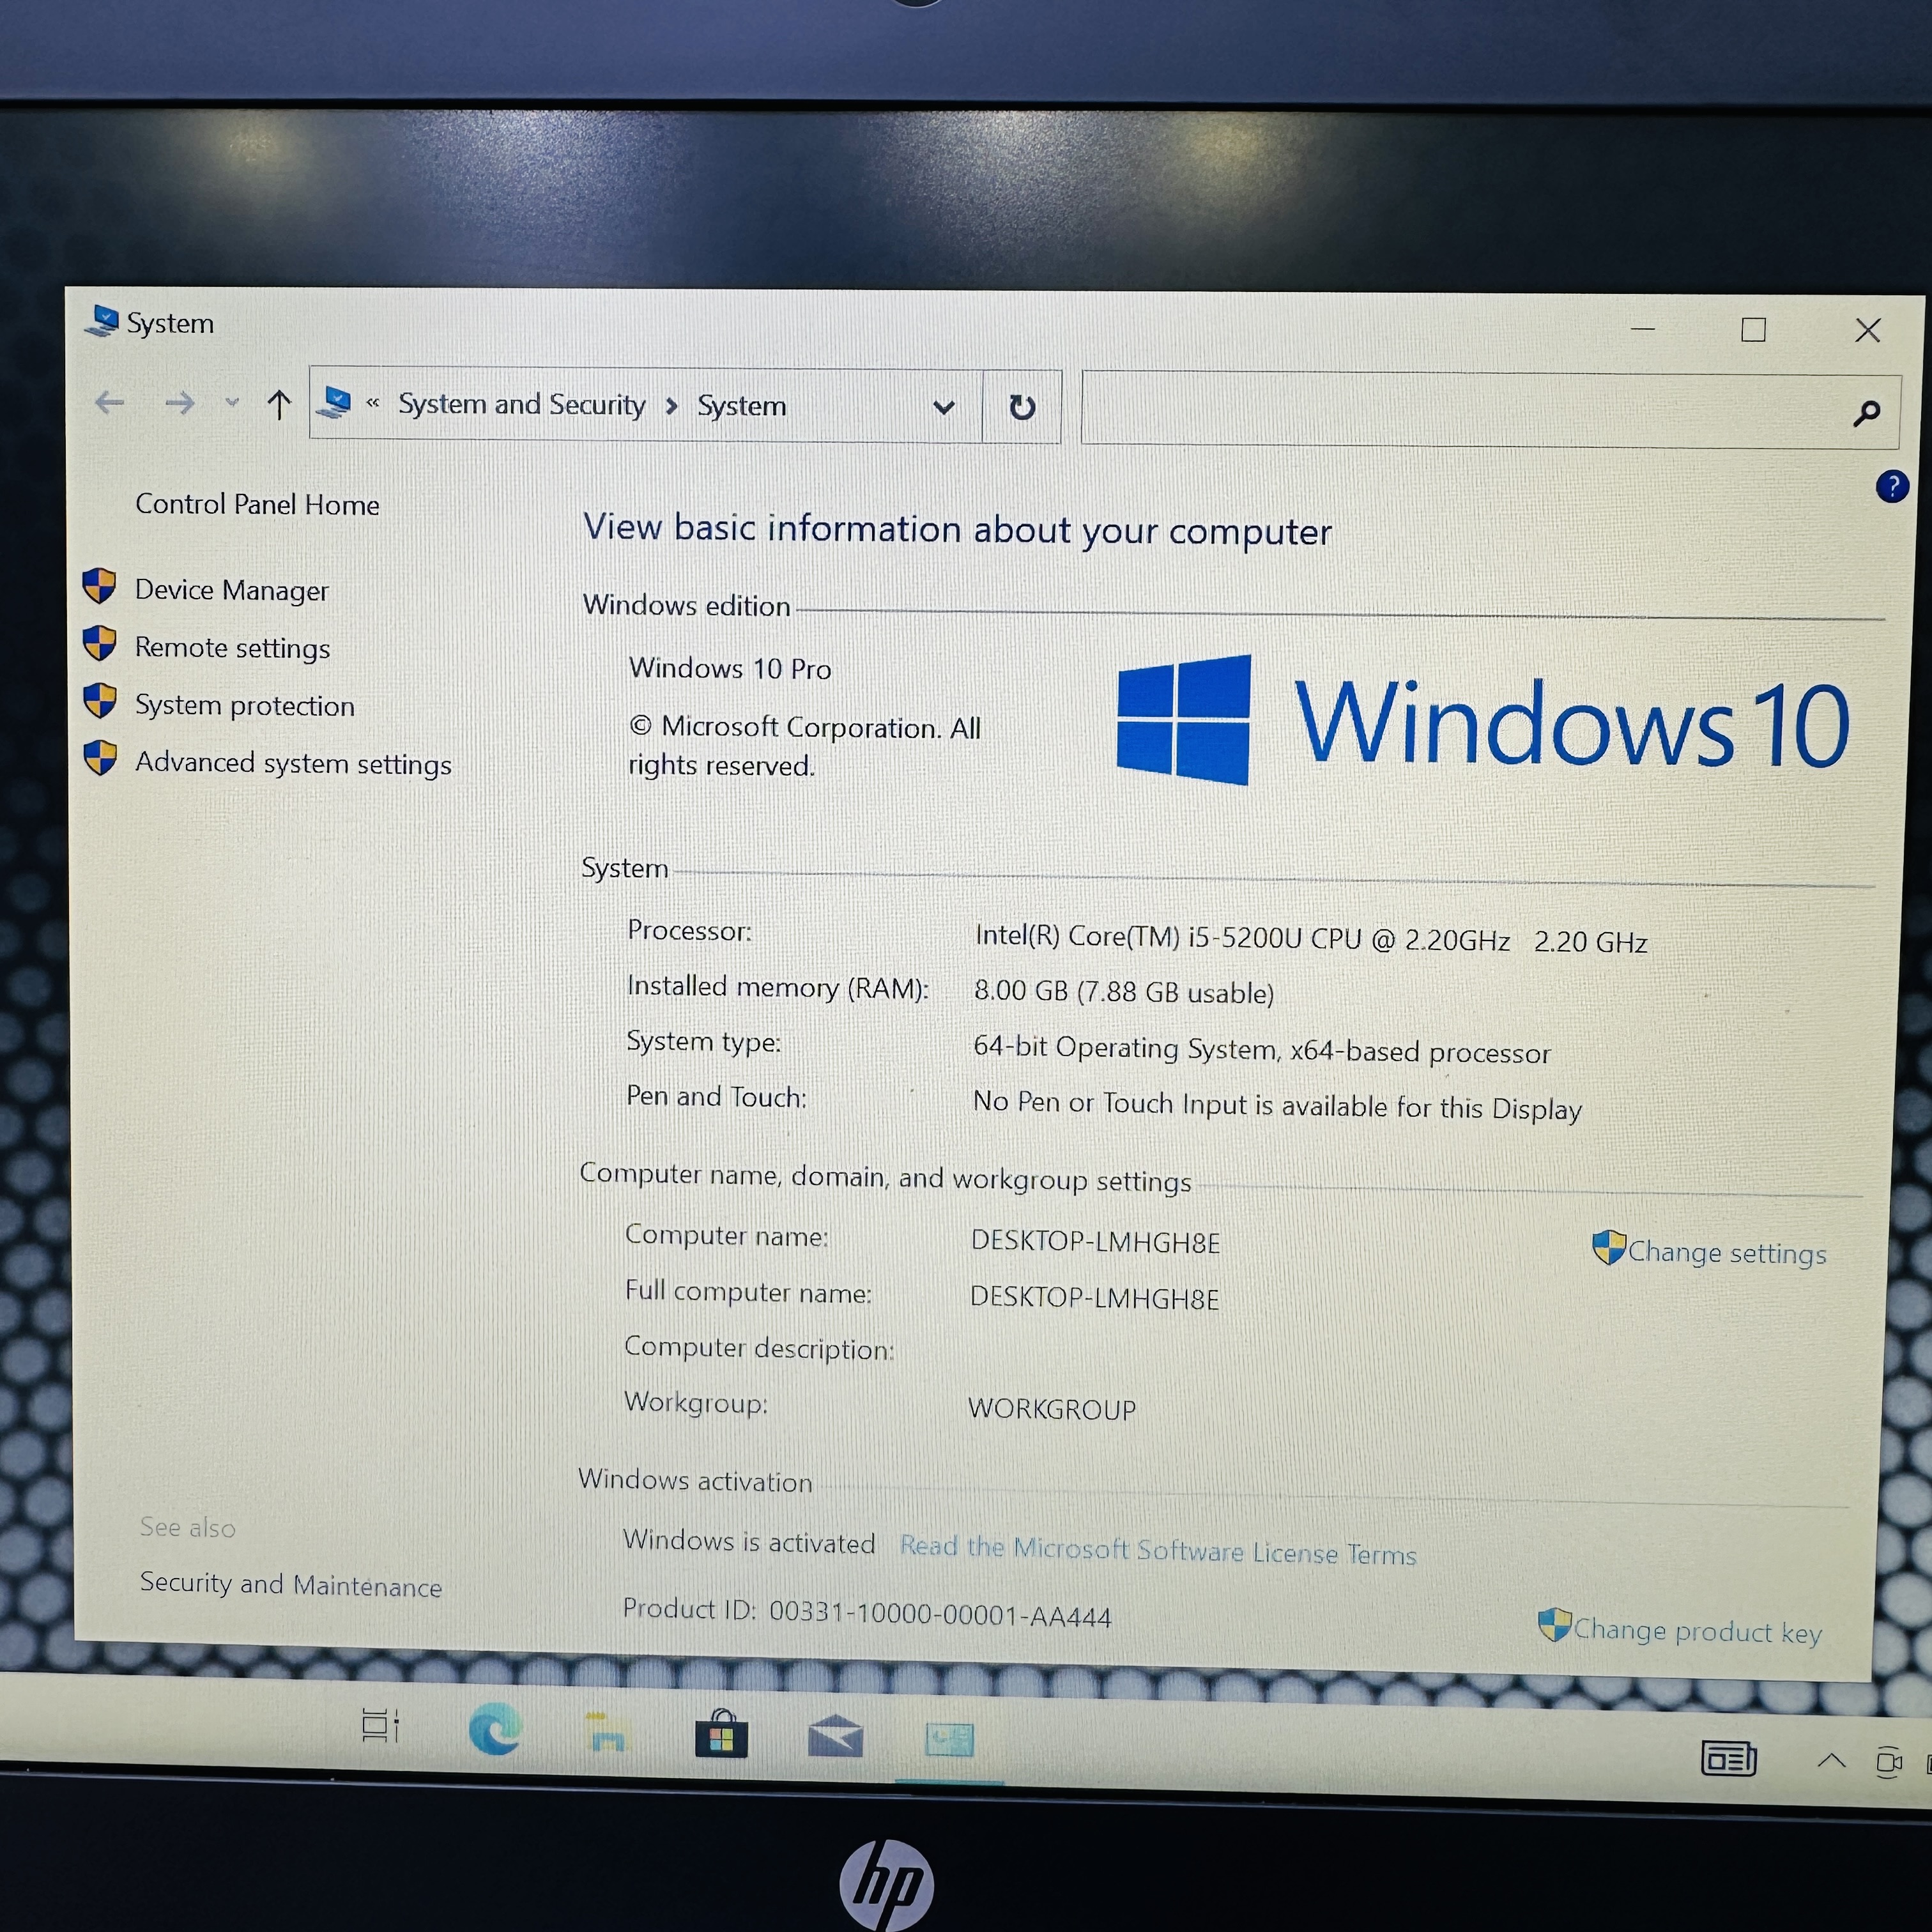
Task: Click the Forward arrow button
Action: click(x=180, y=403)
